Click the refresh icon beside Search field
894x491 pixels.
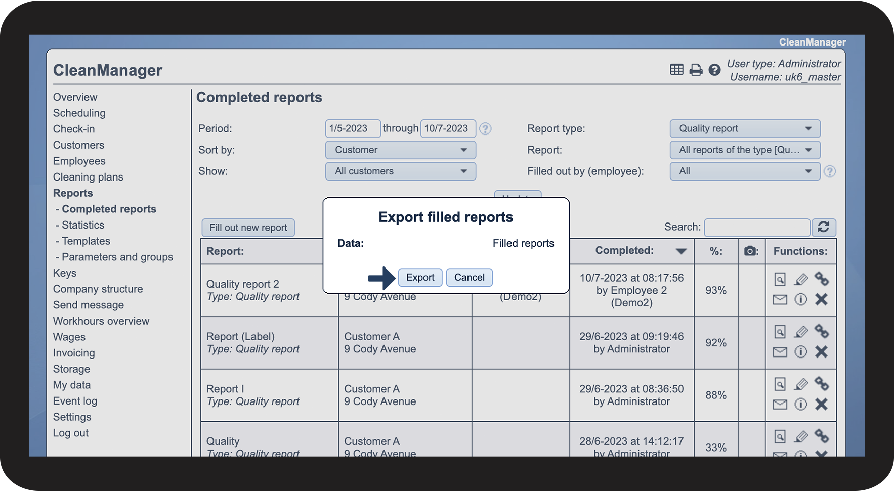[823, 227]
